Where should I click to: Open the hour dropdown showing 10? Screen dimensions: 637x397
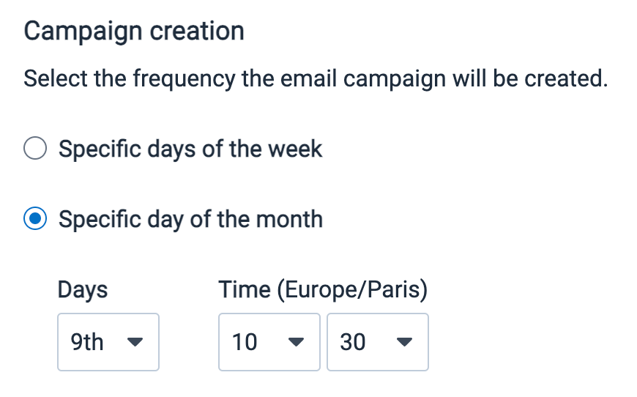click(269, 342)
